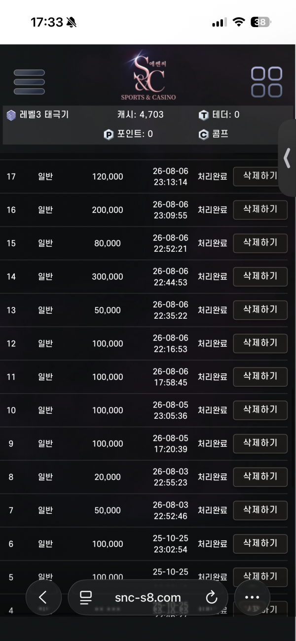Click the level 3 cube icon
296x641 pixels.
[x=11, y=115]
